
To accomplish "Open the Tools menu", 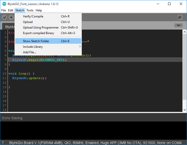I will coord(30,10).
